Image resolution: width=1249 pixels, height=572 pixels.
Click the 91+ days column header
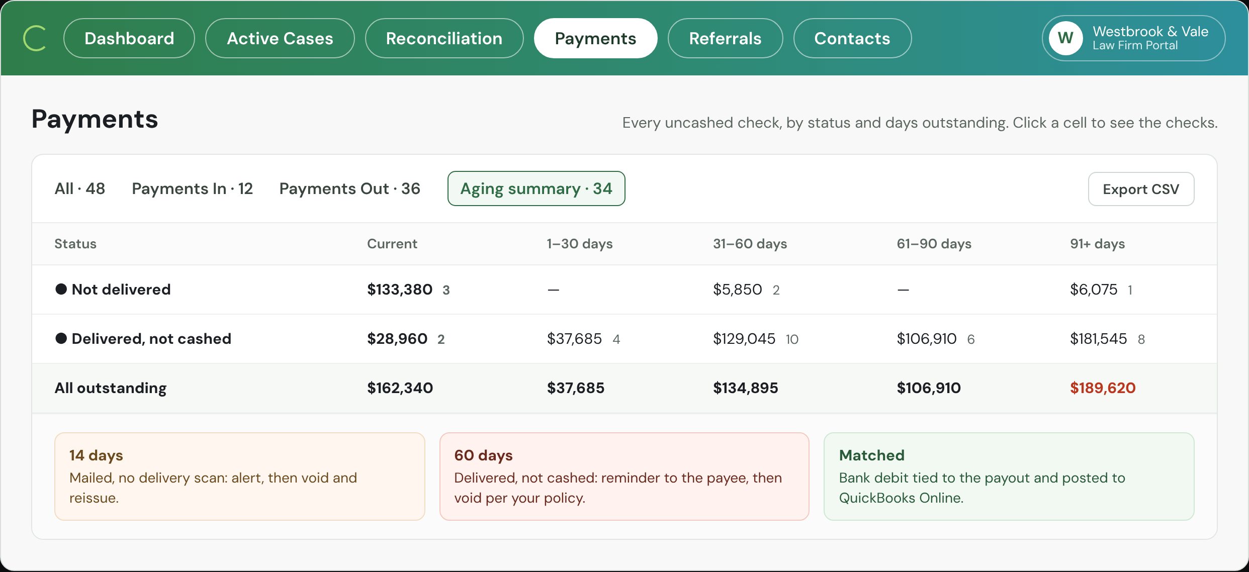pos(1098,244)
